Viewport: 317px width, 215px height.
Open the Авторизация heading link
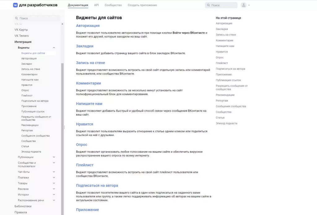[88, 26]
